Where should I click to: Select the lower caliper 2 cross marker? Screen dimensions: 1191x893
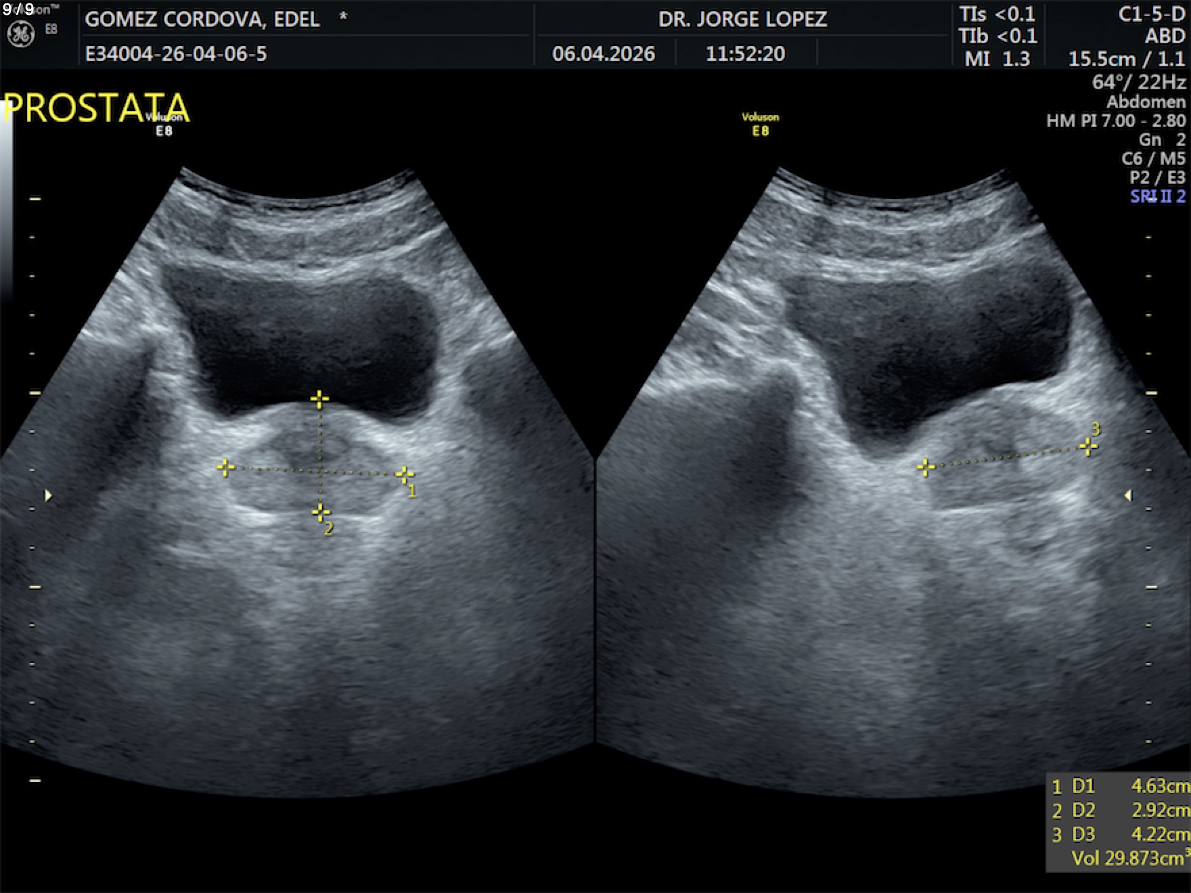[320, 513]
